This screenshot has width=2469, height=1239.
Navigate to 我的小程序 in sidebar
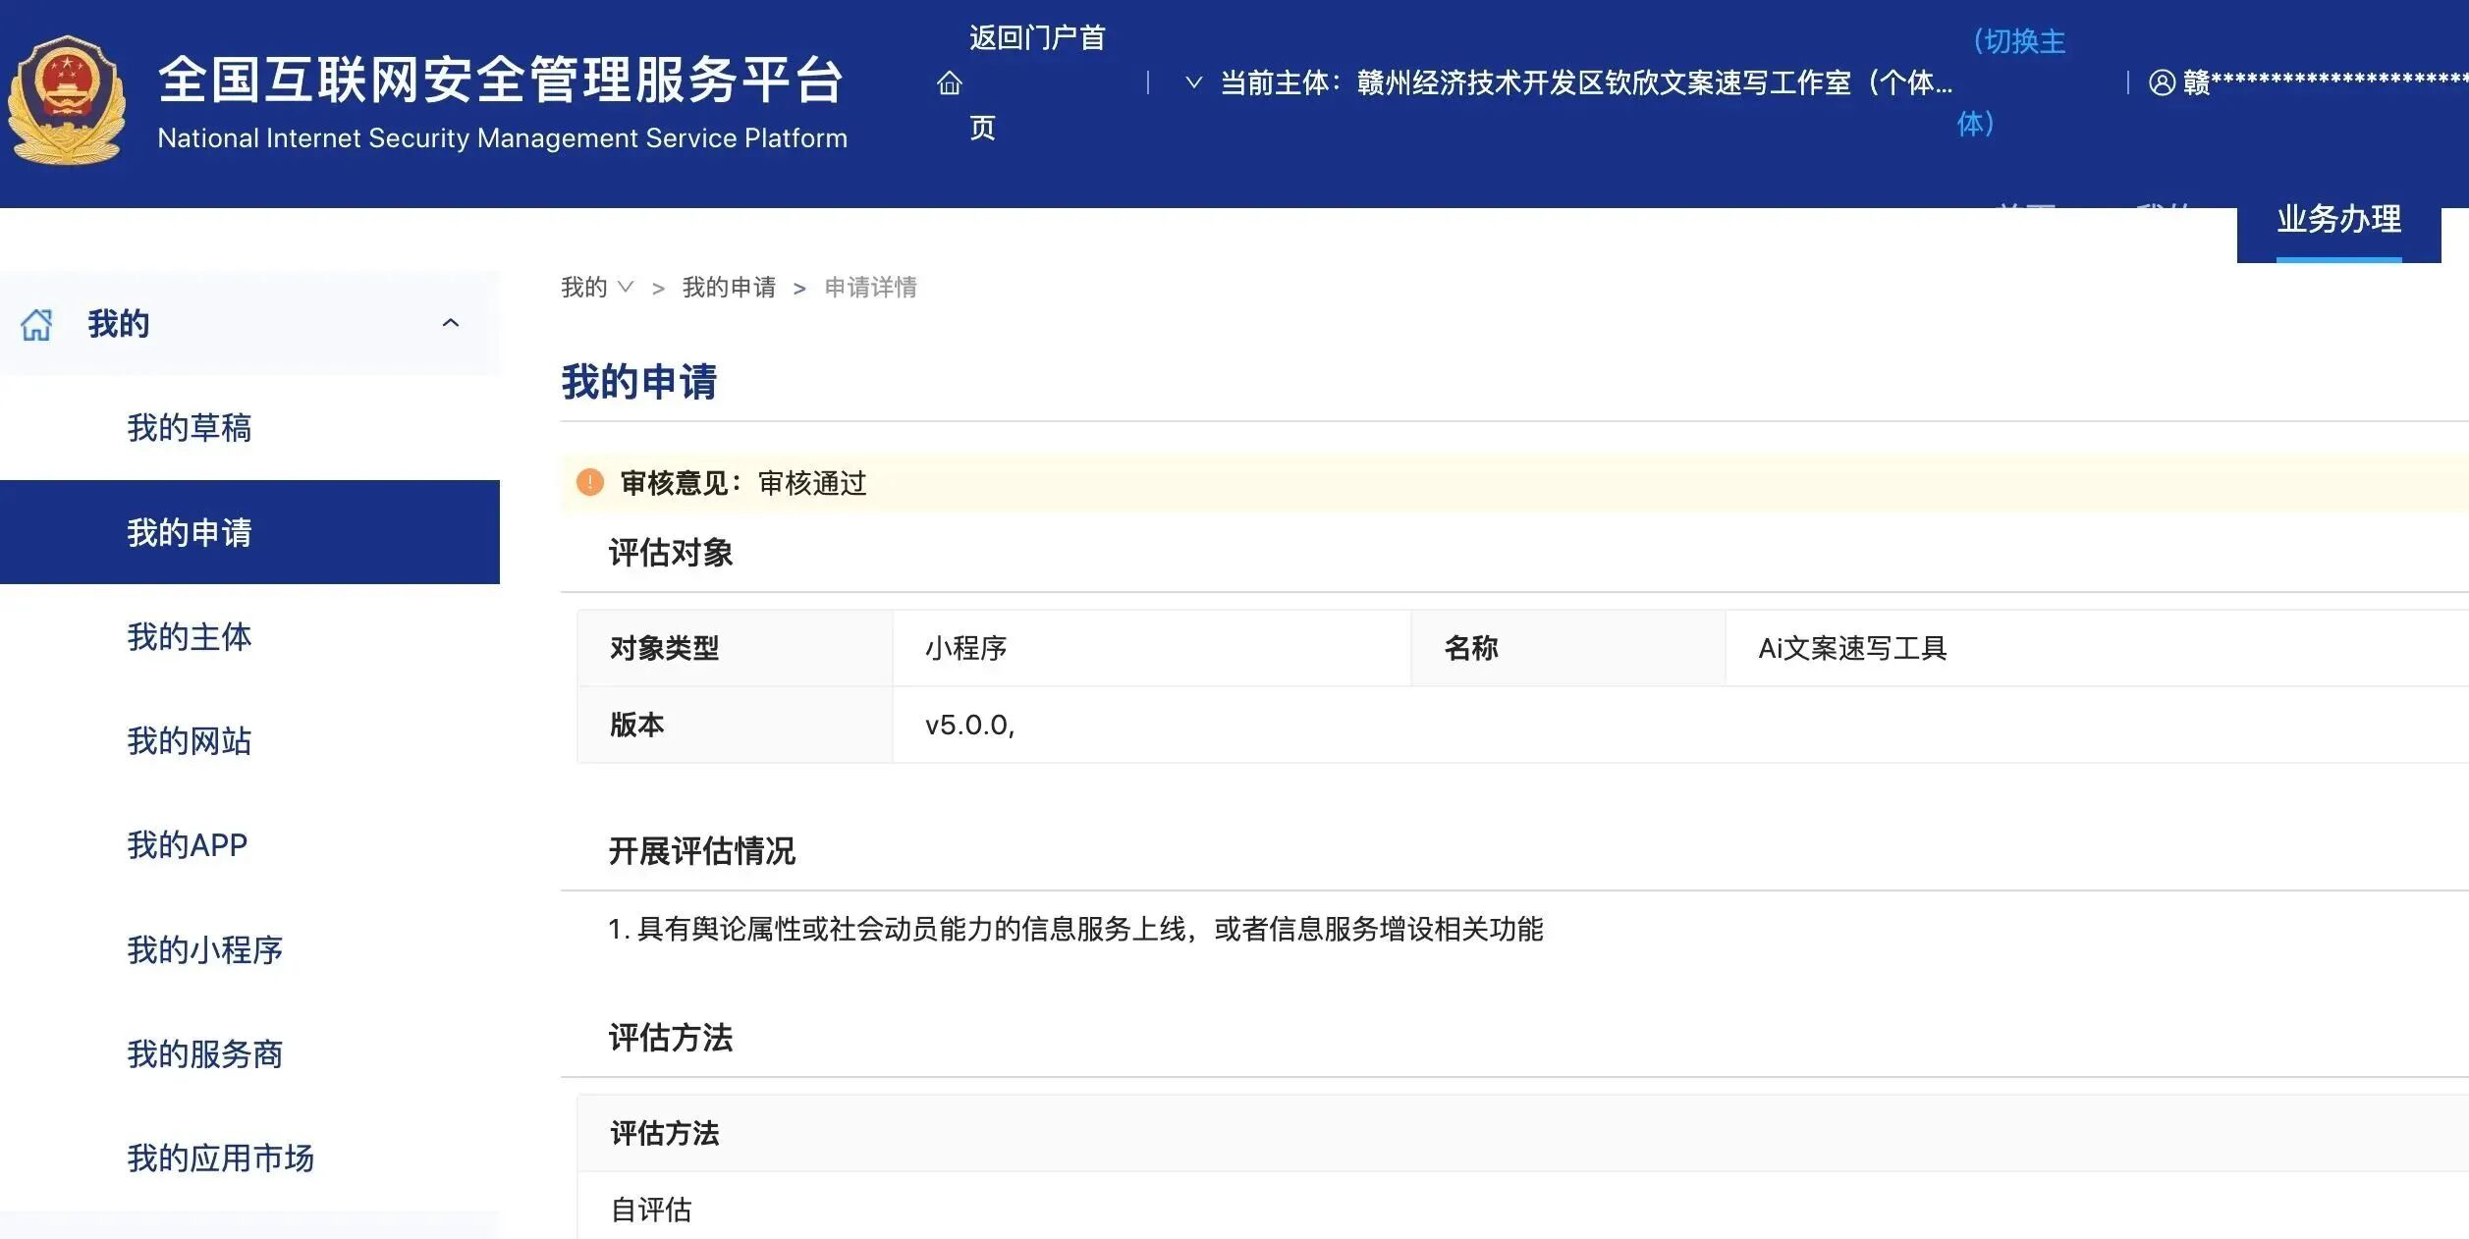pyautogui.click(x=205, y=949)
